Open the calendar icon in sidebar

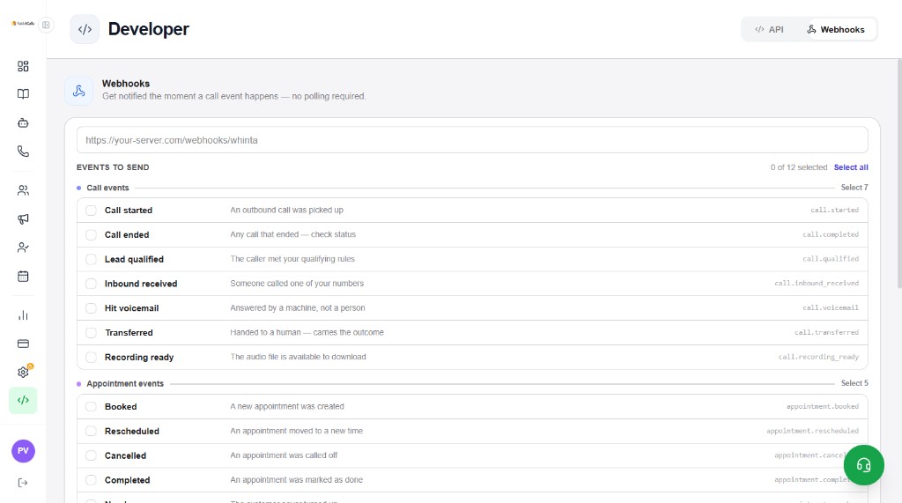pos(23,277)
